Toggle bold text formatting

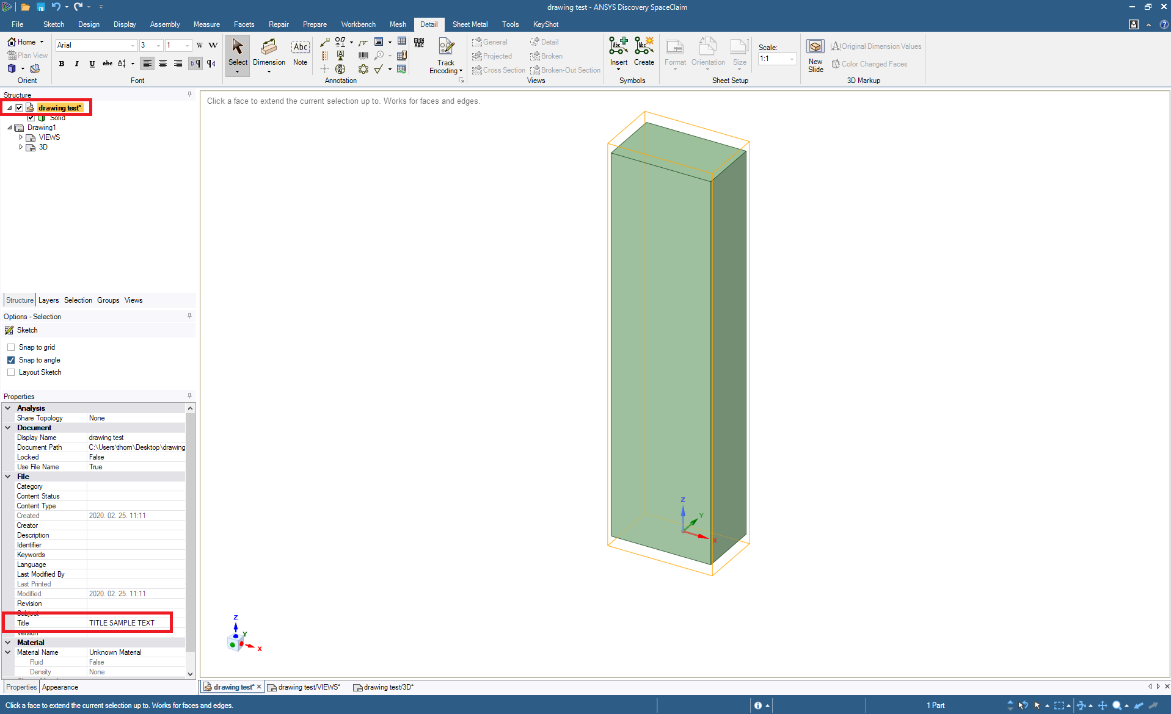click(62, 63)
